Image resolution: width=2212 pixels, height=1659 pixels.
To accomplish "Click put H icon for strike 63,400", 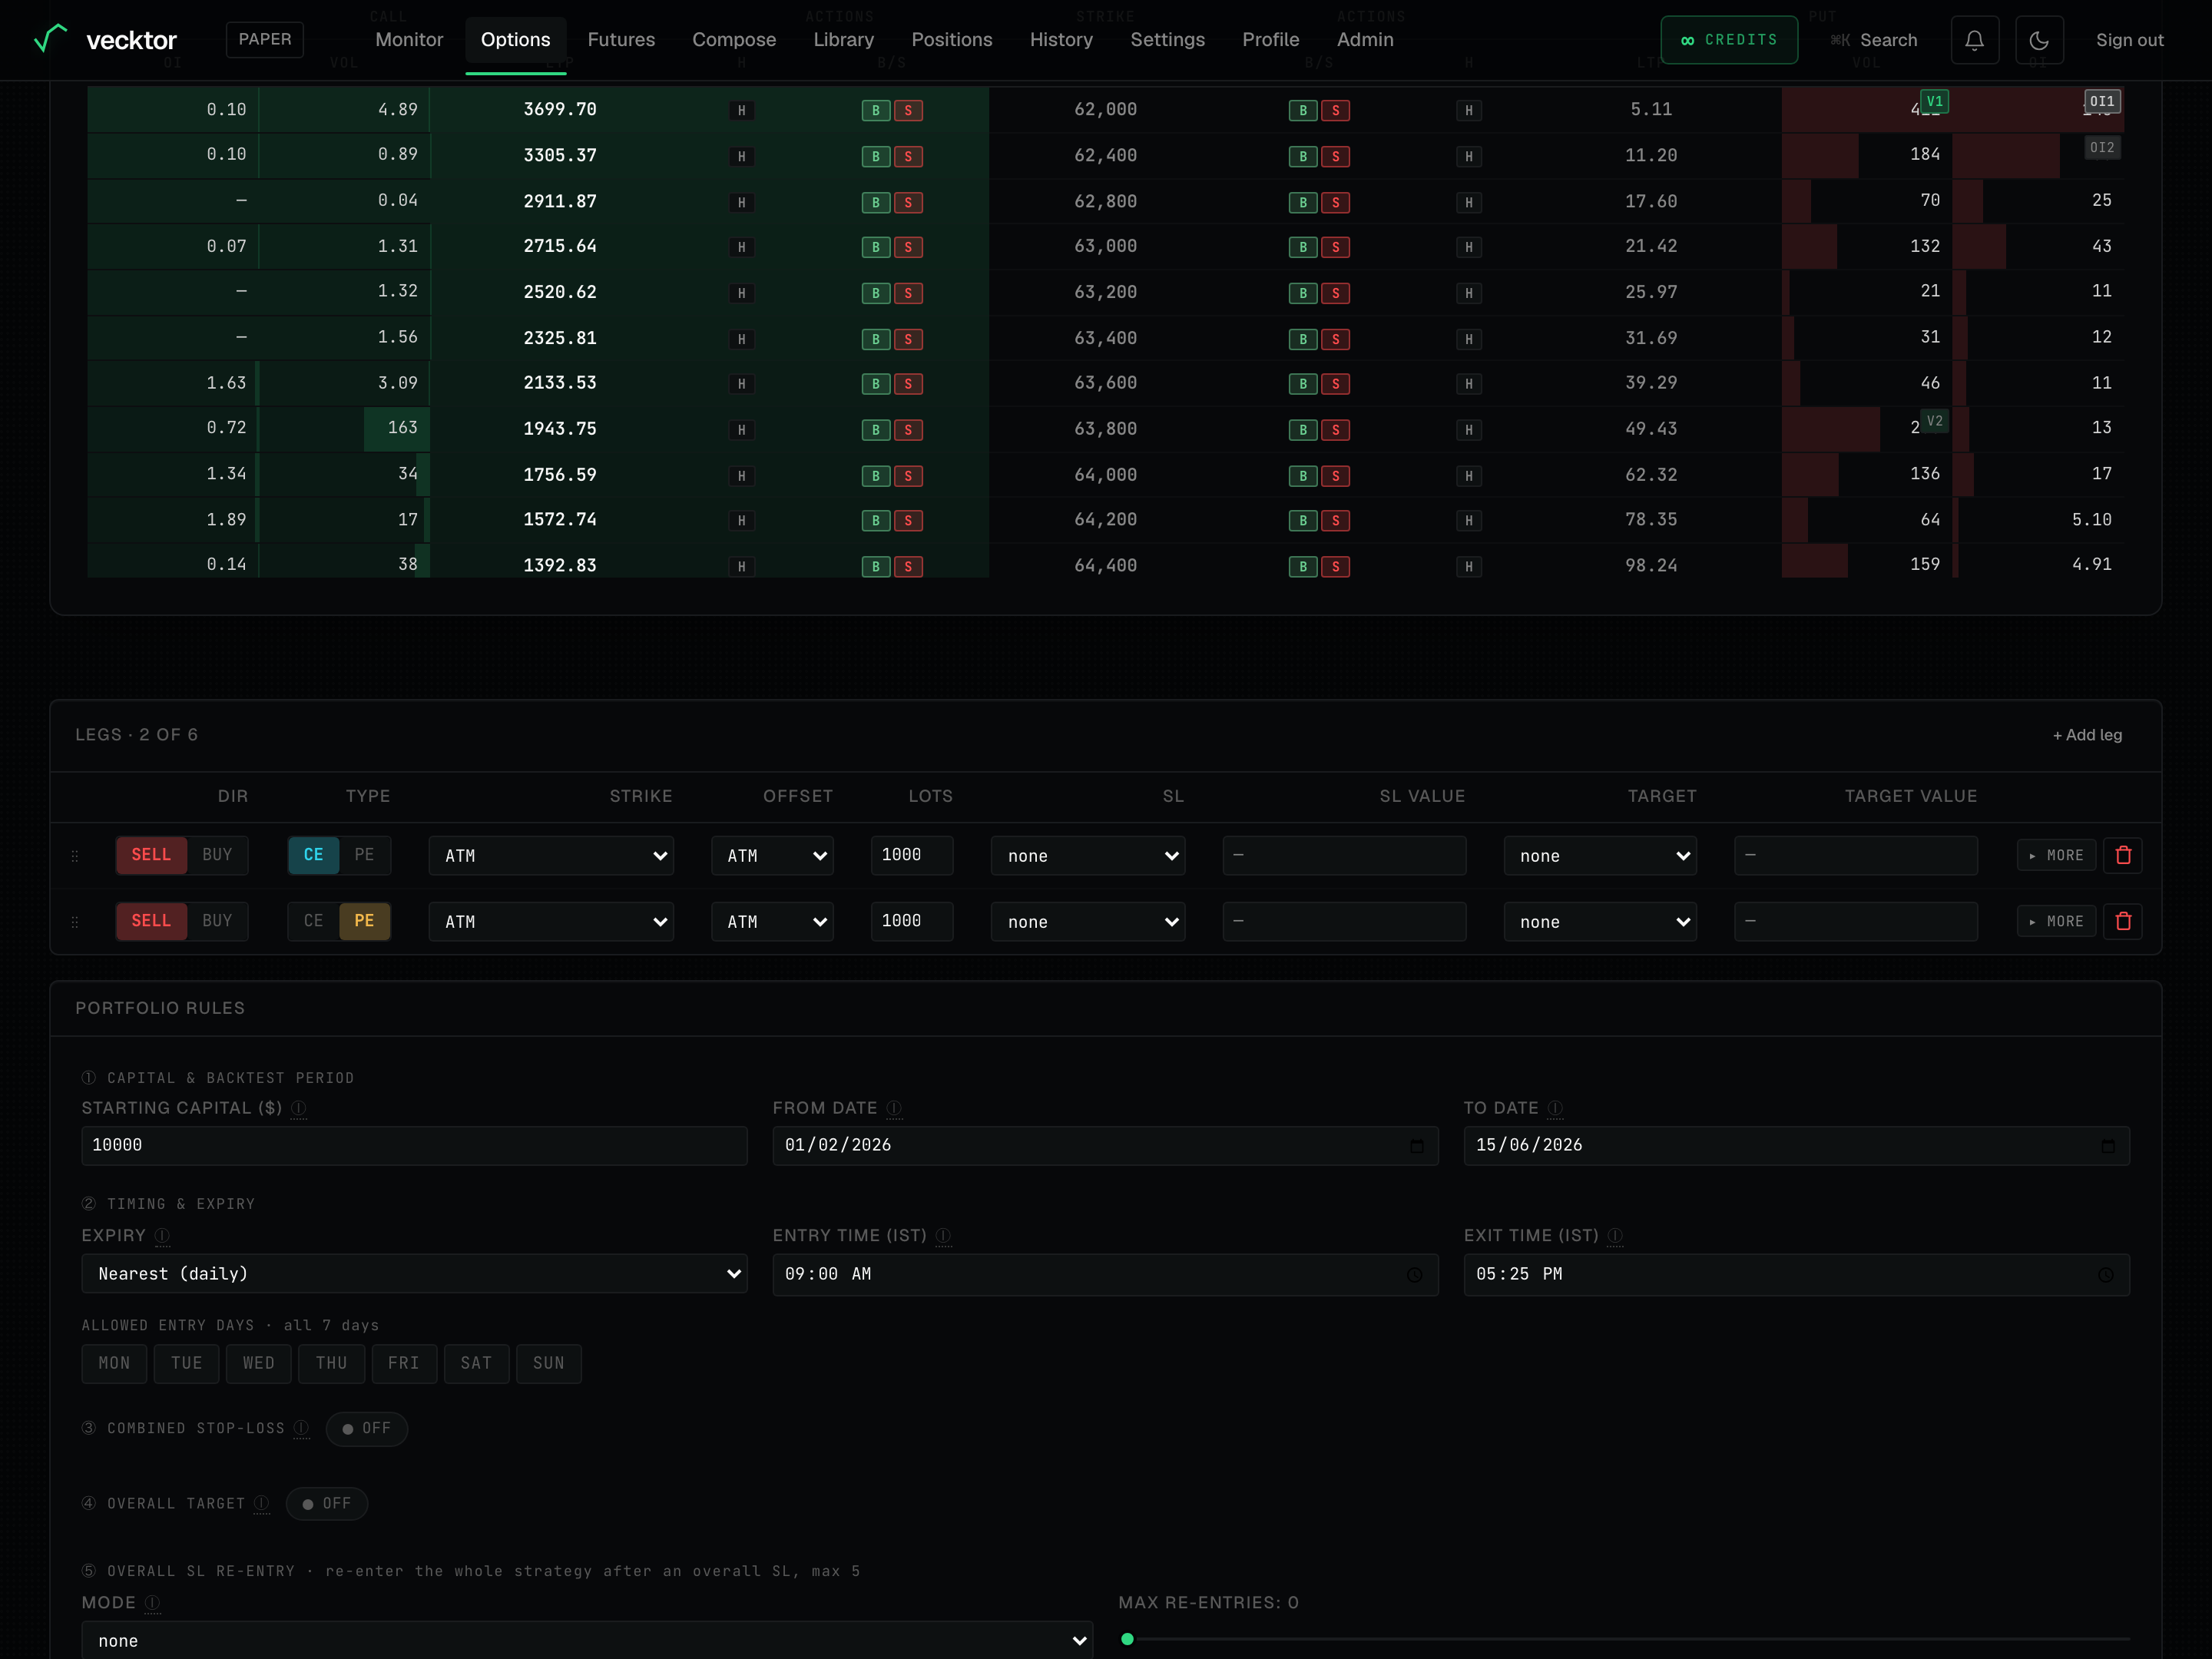I will [x=1469, y=339].
